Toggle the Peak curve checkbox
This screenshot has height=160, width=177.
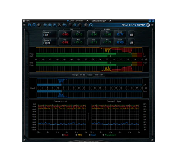tap(63, 135)
